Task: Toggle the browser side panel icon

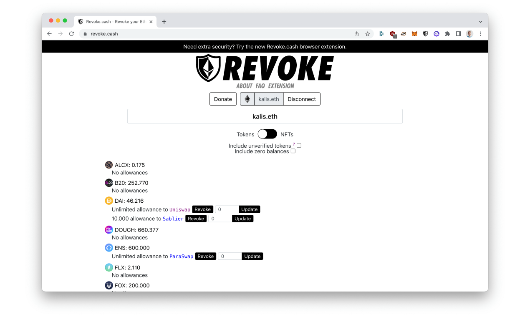Action: (458, 34)
